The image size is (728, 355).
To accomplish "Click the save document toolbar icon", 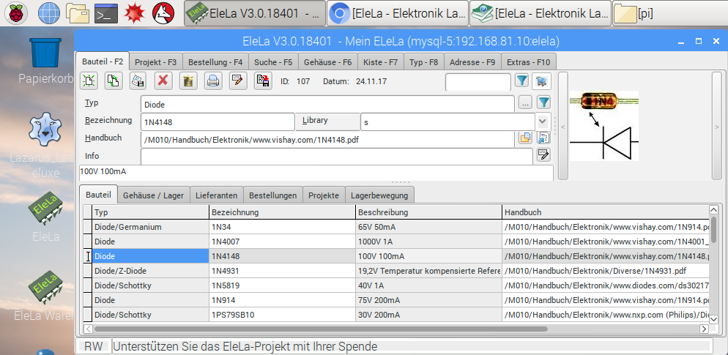I will point(138,81).
